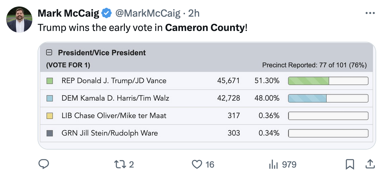Screen dimensions: 385x176
Task: Open Mark McCaig's profile picture
Action: pyautogui.click(x=19, y=19)
